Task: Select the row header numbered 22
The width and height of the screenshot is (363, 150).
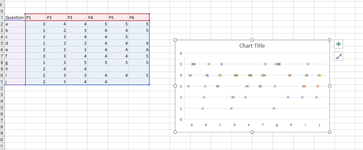Action: 2,88
